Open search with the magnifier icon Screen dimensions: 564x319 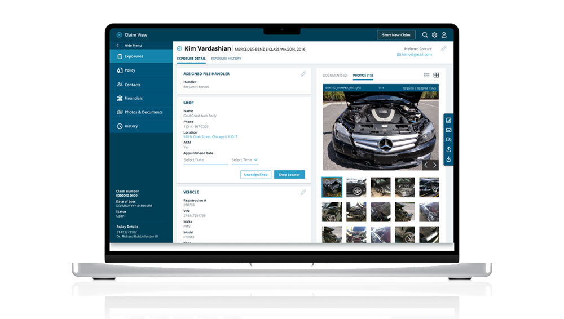point(425,35)
